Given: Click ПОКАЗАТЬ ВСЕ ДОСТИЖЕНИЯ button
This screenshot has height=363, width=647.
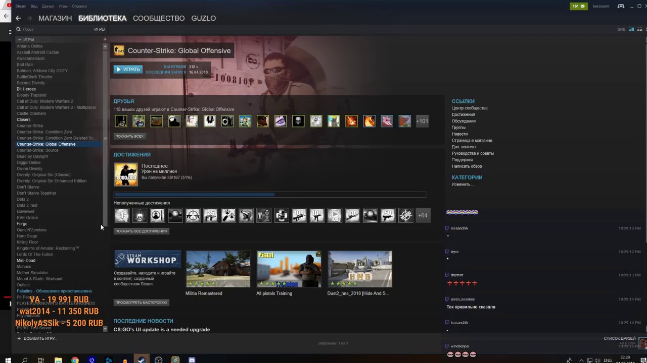Looking at the screenshot, I should pos(141,231).
